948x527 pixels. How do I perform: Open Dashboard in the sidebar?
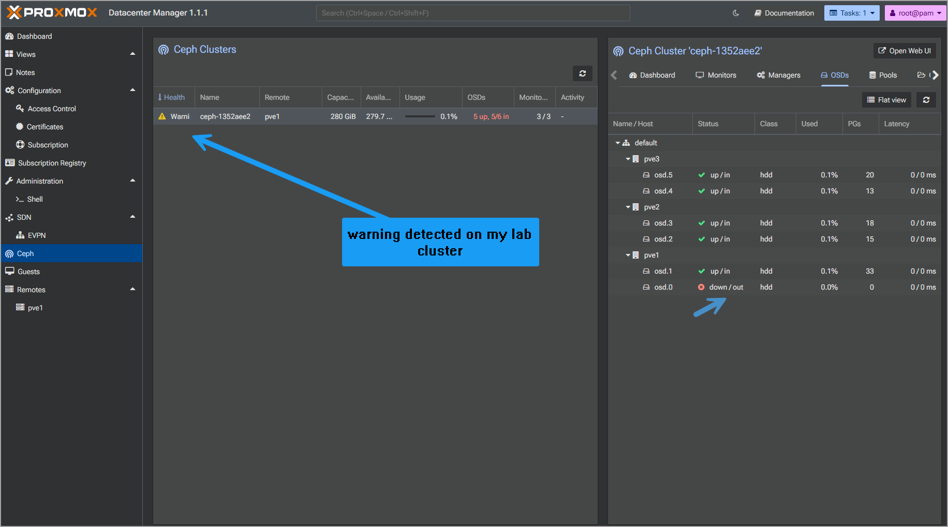pyautogui.click(x=71, y=36)
